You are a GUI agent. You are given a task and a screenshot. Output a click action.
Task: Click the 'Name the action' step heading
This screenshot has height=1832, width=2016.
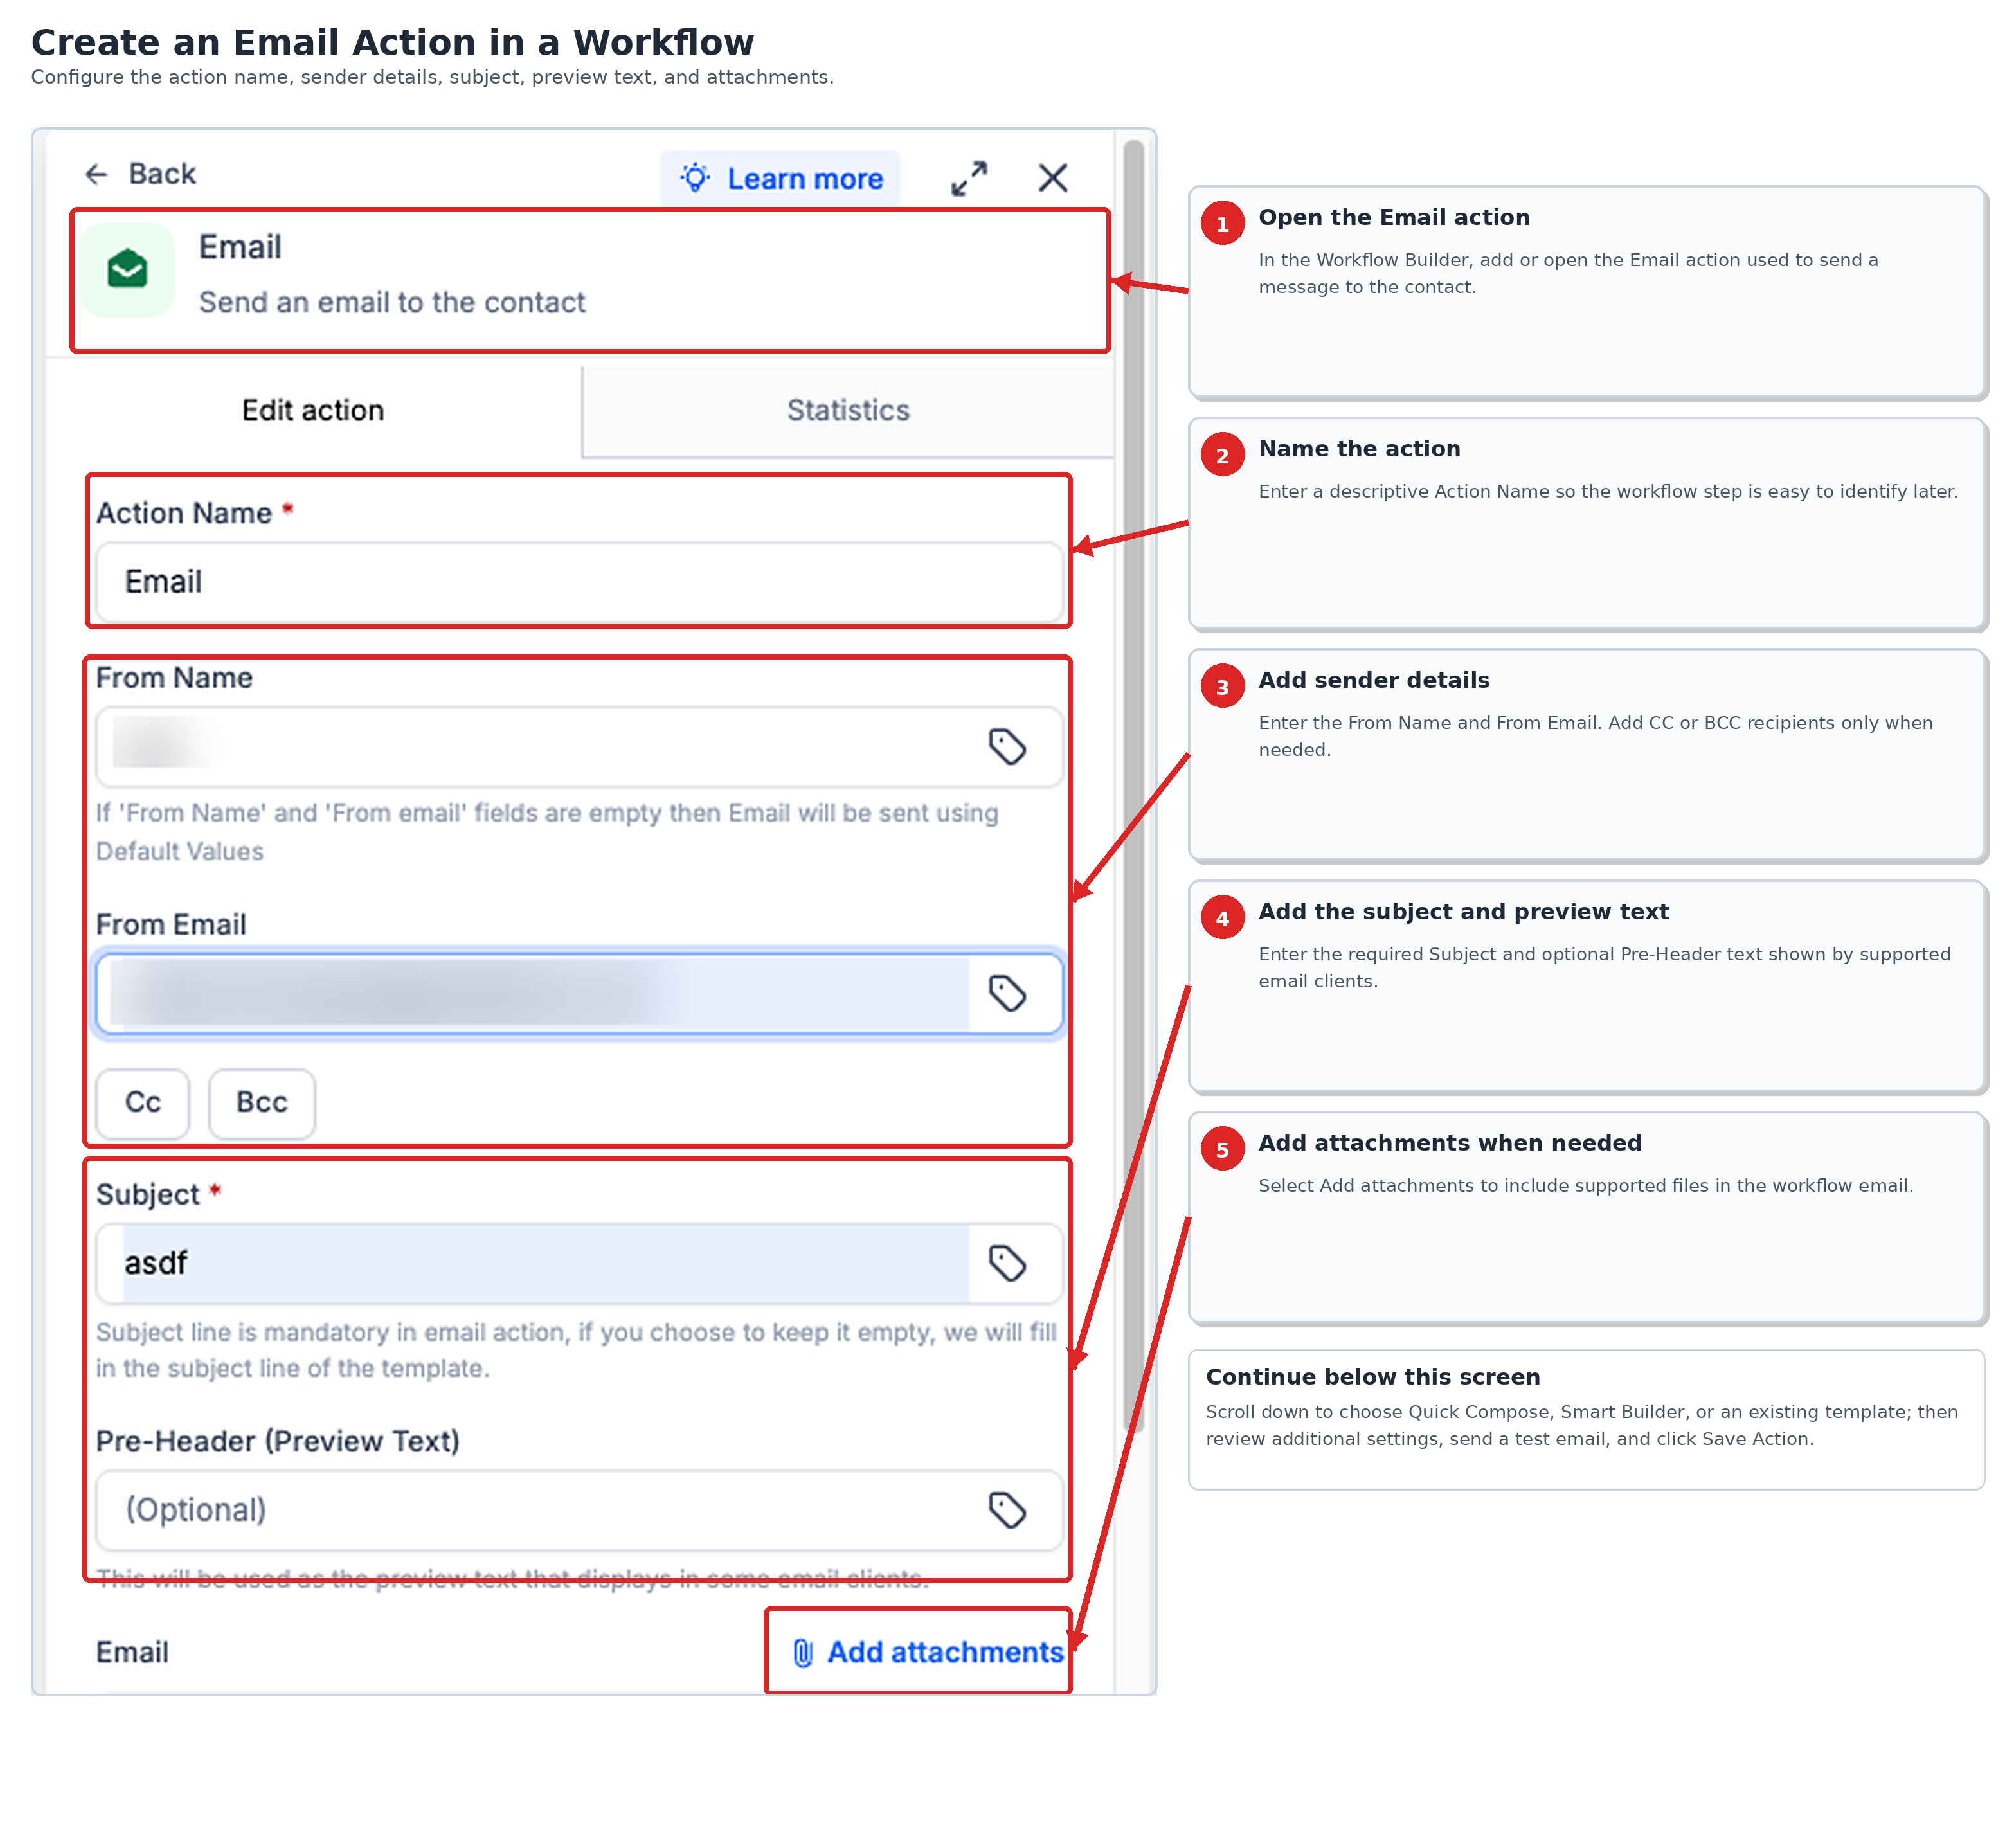point(1359,449)
